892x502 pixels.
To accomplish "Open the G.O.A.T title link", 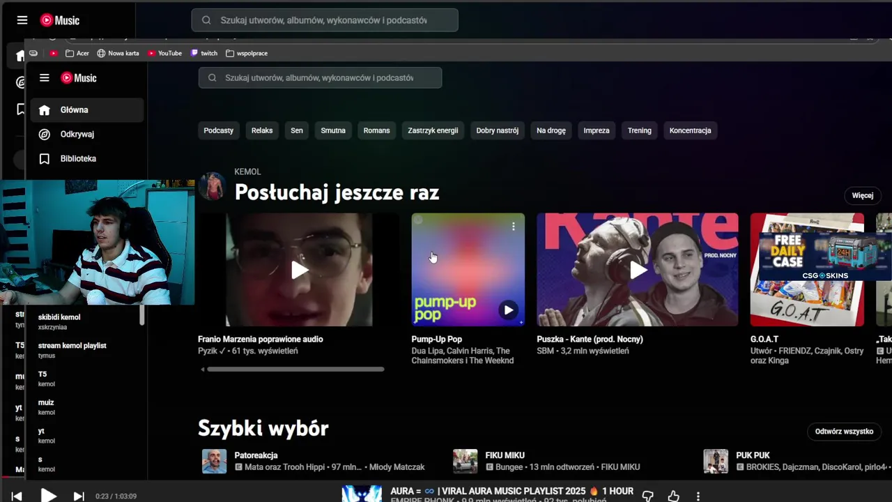I will 764,339.
